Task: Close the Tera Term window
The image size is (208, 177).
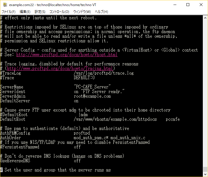Action: click(x=201, y=5)
